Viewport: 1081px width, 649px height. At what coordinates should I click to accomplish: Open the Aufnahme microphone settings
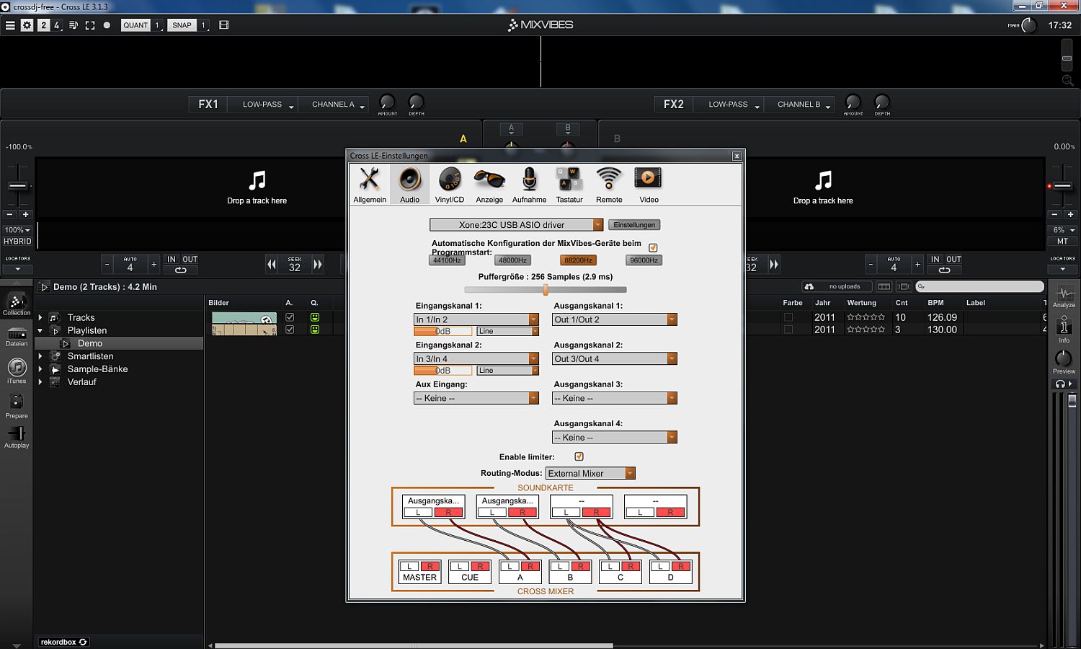[x=529, y=183]
